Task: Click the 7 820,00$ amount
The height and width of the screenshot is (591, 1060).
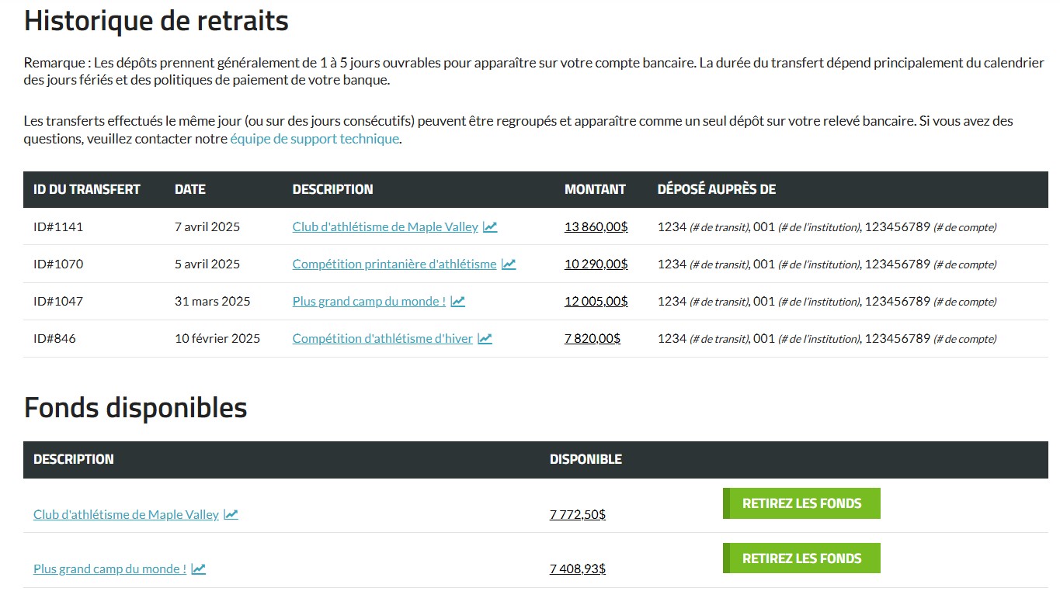Action: [x=592, y=339]
